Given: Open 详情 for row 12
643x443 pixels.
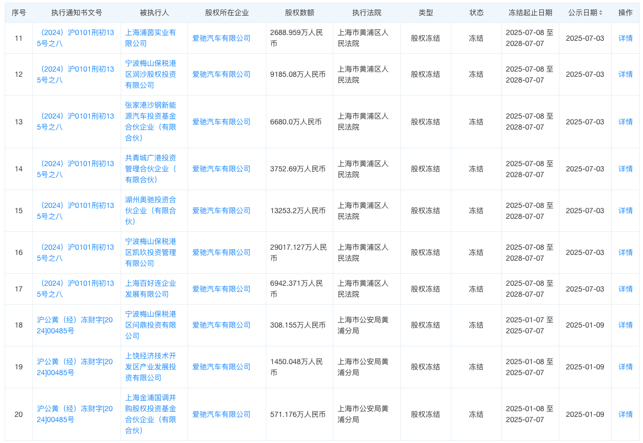Looking at the screenshot, I should point(625,74).
